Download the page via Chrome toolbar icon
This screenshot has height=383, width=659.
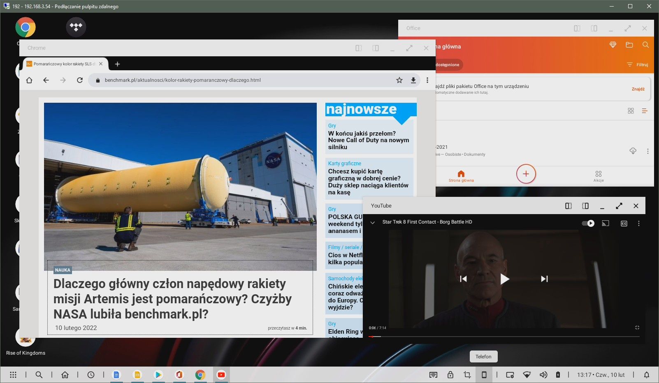tap(413, 80)
